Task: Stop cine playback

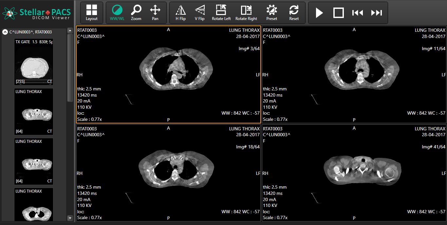Action: click(338, 13)
